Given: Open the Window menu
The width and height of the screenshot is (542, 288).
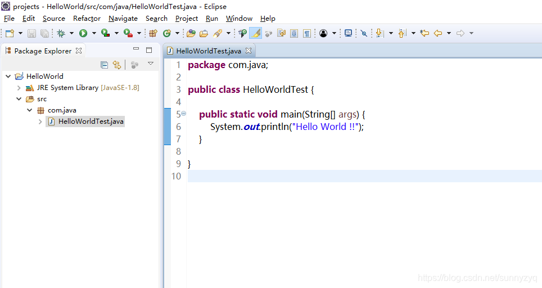Looking at the screenshot, I should 239,19.
